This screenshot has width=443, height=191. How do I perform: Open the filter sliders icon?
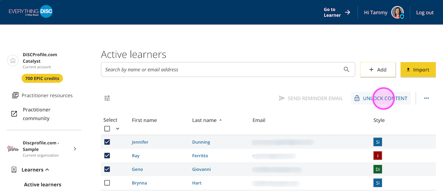point(107,98)
